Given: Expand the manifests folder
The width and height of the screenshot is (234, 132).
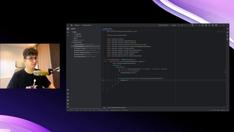Looking at the screenshot, I should pyautogui.click(x=73, y=34).
